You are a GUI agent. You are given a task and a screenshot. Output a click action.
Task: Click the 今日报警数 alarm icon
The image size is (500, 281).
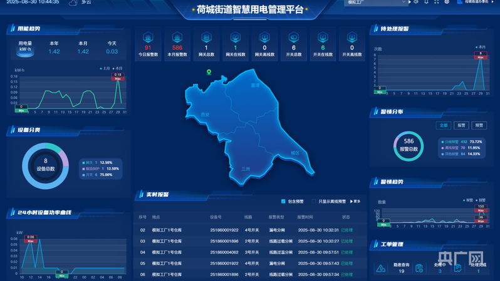click(148, 38)
